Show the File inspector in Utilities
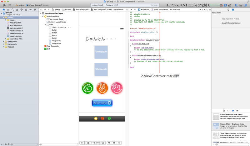This screenshot has width=250, height=146. [x=228, y=10]
